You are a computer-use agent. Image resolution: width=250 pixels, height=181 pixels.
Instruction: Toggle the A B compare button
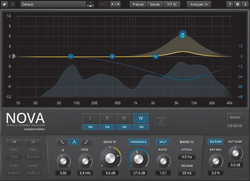click(104, 4)
